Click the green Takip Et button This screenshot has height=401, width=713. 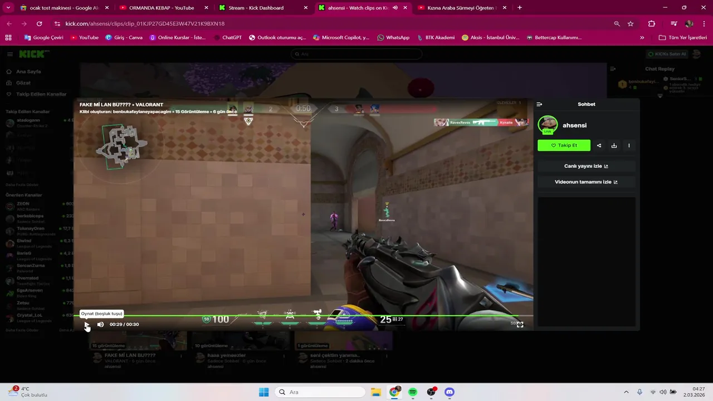[x=564, y=145]
